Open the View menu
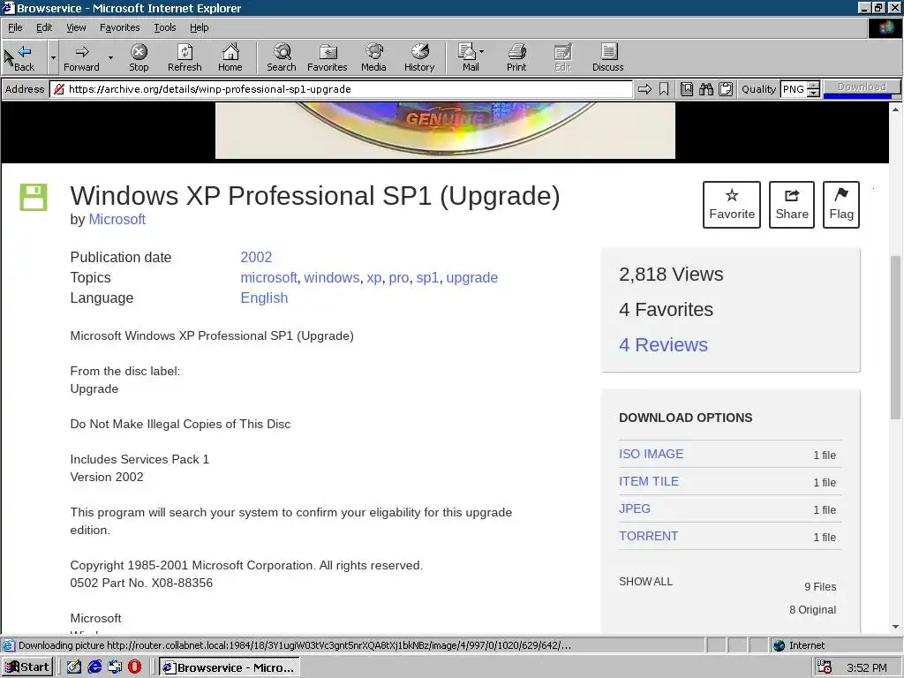904x678 pixels. pyautogui.click(x=76, y=27)
